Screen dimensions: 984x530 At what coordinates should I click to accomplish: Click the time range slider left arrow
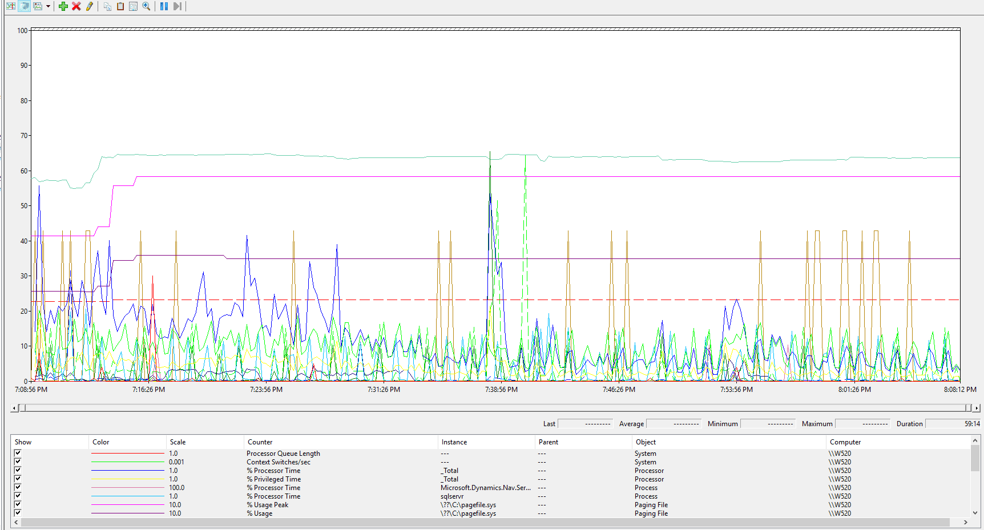14,408
